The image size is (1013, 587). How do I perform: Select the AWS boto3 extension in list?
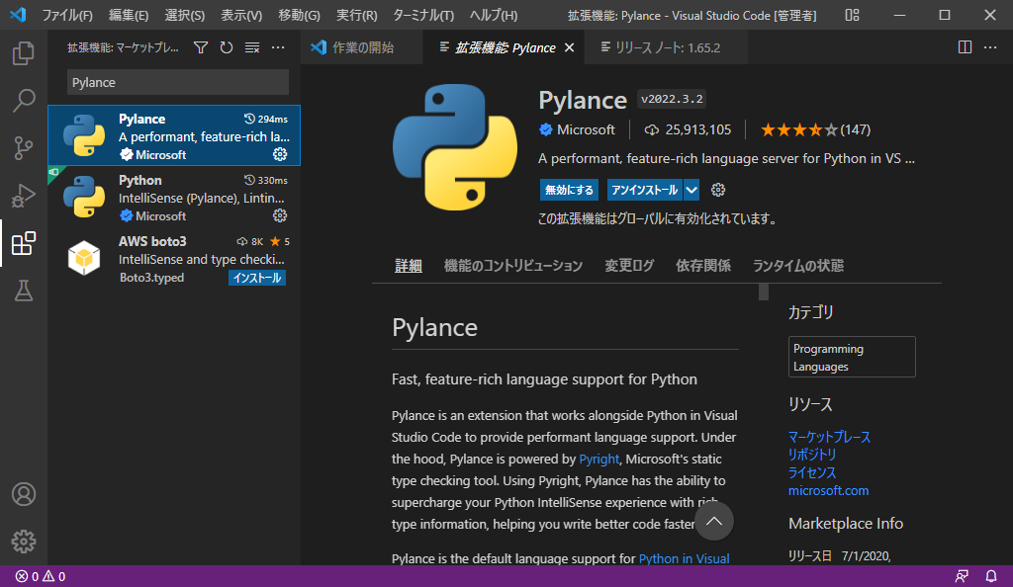click(x=174, y=258)
